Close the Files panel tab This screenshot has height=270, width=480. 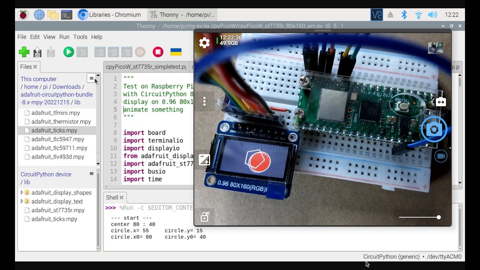click(x=35, y=67)
